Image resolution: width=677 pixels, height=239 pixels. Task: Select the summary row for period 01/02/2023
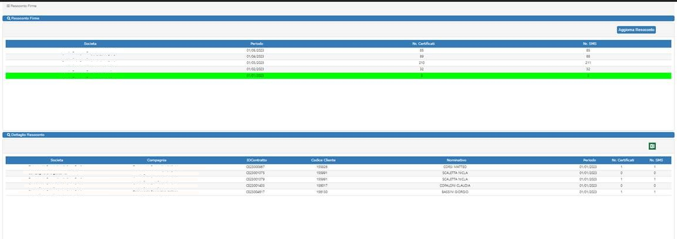[338, 69]
